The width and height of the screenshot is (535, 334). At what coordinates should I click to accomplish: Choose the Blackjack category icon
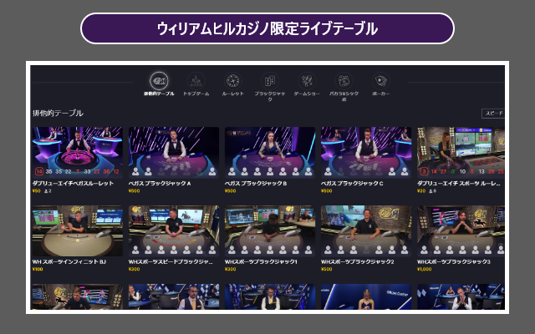click(x=269, y=81)
